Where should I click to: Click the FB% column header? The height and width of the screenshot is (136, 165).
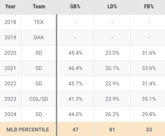[149, 6]
